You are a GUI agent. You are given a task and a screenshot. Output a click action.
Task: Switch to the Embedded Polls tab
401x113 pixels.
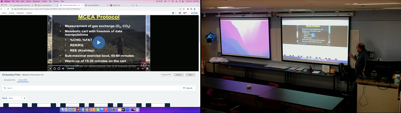(x=9, y=80)
